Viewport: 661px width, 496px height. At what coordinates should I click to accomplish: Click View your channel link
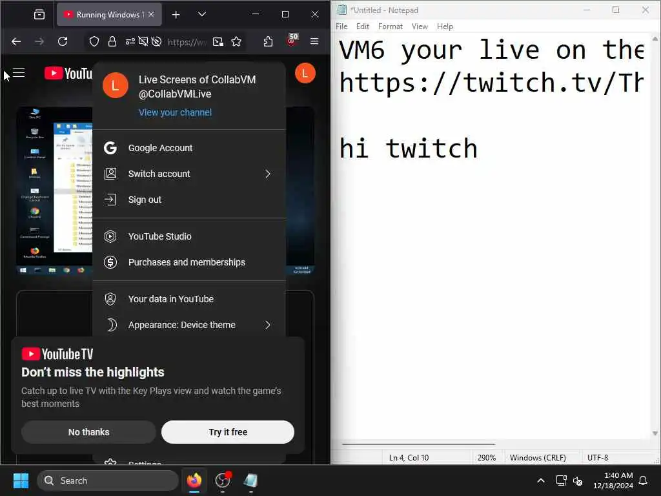tap(176, 112)
